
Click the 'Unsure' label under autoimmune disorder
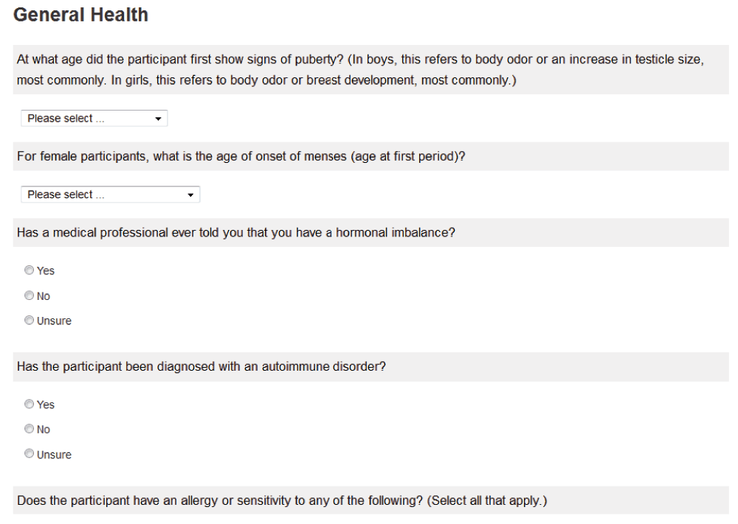coord(54,455)
